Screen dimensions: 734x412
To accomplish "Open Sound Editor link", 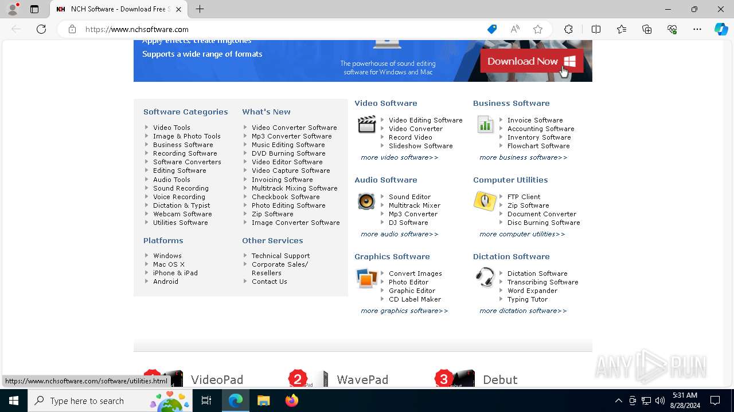I will 409,197.
